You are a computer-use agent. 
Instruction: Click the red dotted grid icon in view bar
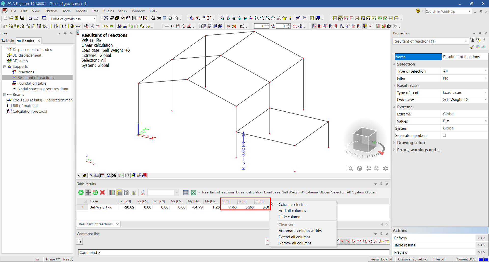[x=145, y=175]
